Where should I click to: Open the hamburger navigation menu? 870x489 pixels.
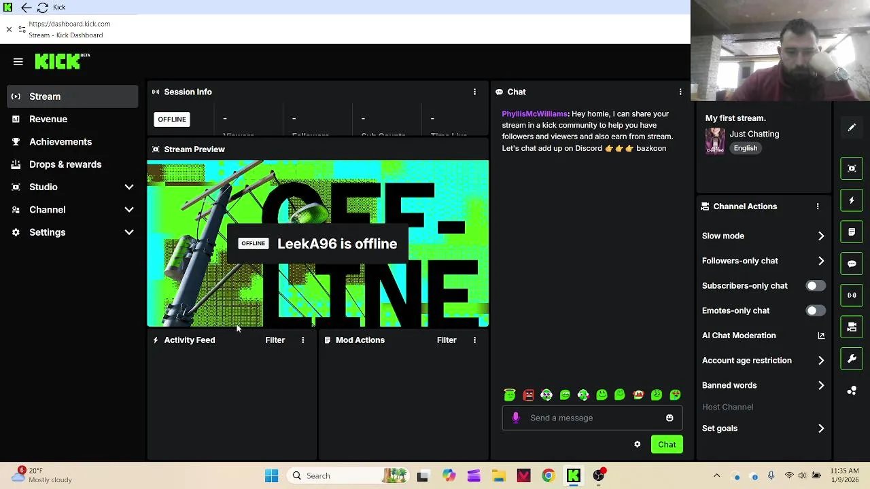pyautogui.click(x=18, y=62)
